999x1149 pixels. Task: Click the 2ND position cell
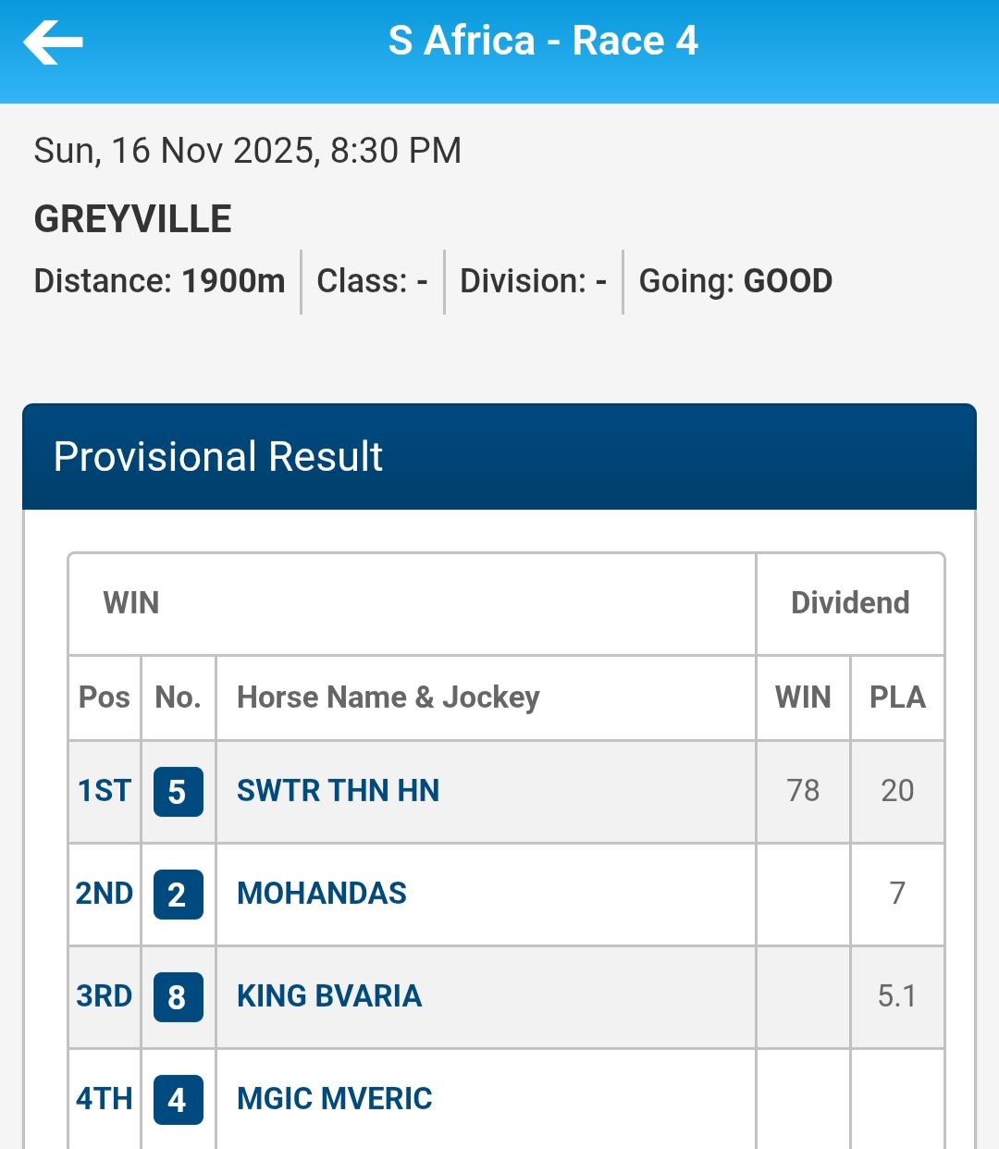point(105,894)
